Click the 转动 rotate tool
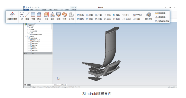The width and height of the screenshot is (186, 98). [107, 19]
